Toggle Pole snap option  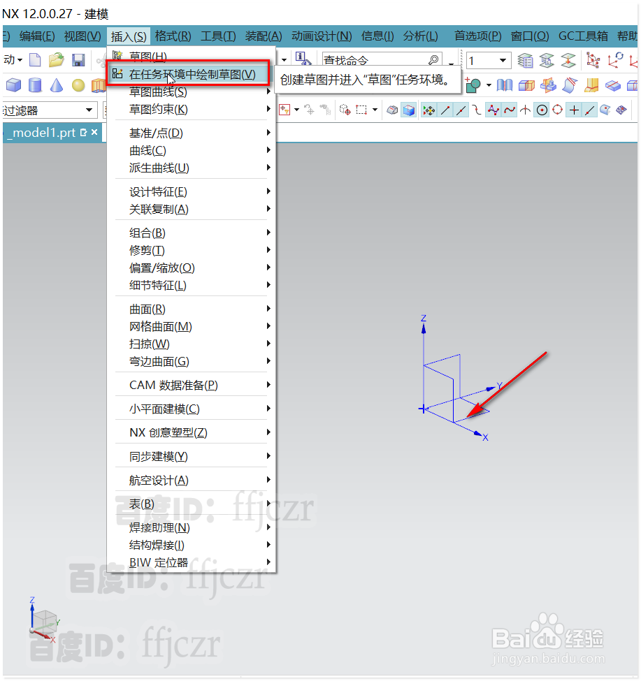494,110
